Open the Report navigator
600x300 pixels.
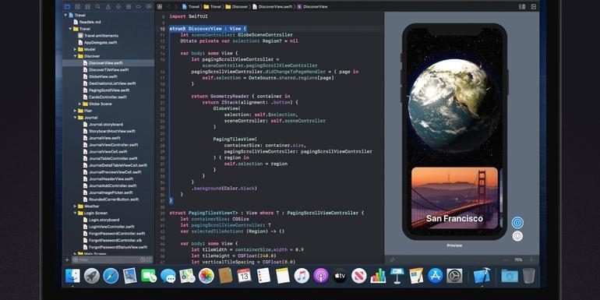149,6
